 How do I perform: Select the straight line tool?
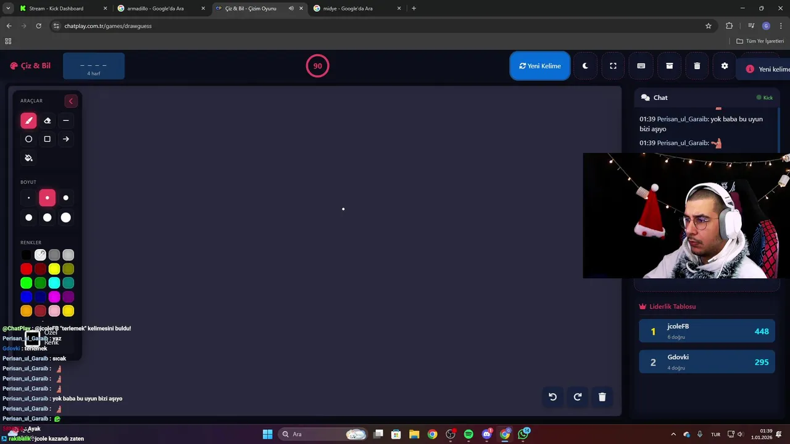(x=65, y=121)
